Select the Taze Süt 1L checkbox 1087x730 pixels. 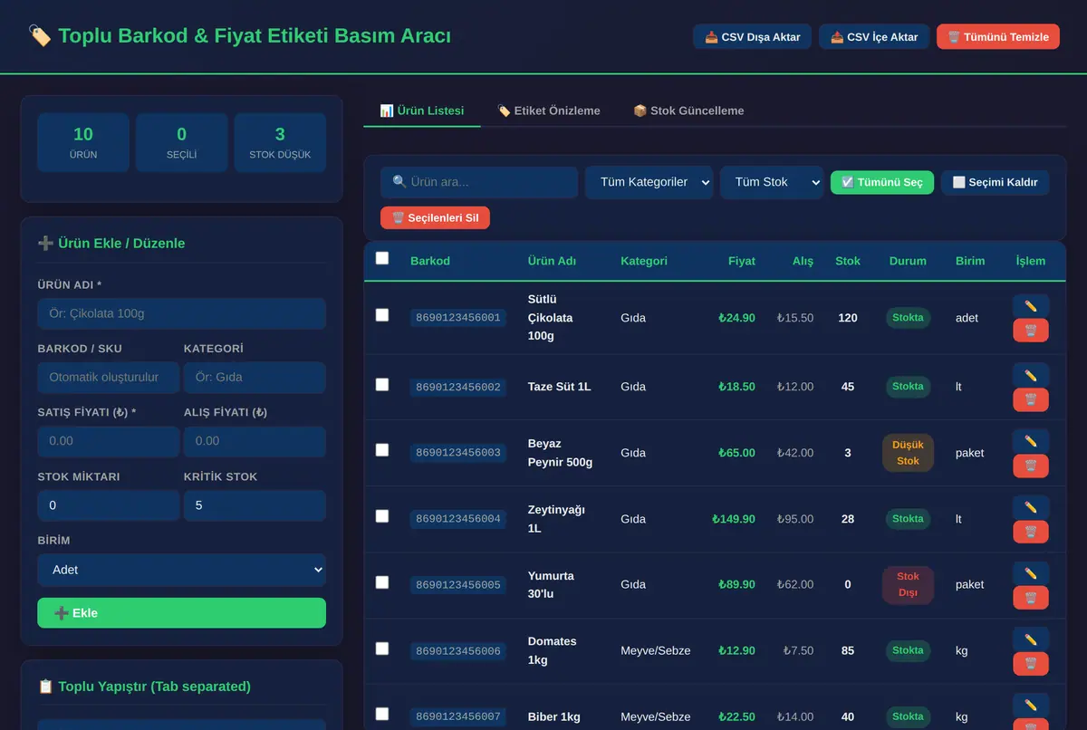pyautogui.click(x=382, y=385)
